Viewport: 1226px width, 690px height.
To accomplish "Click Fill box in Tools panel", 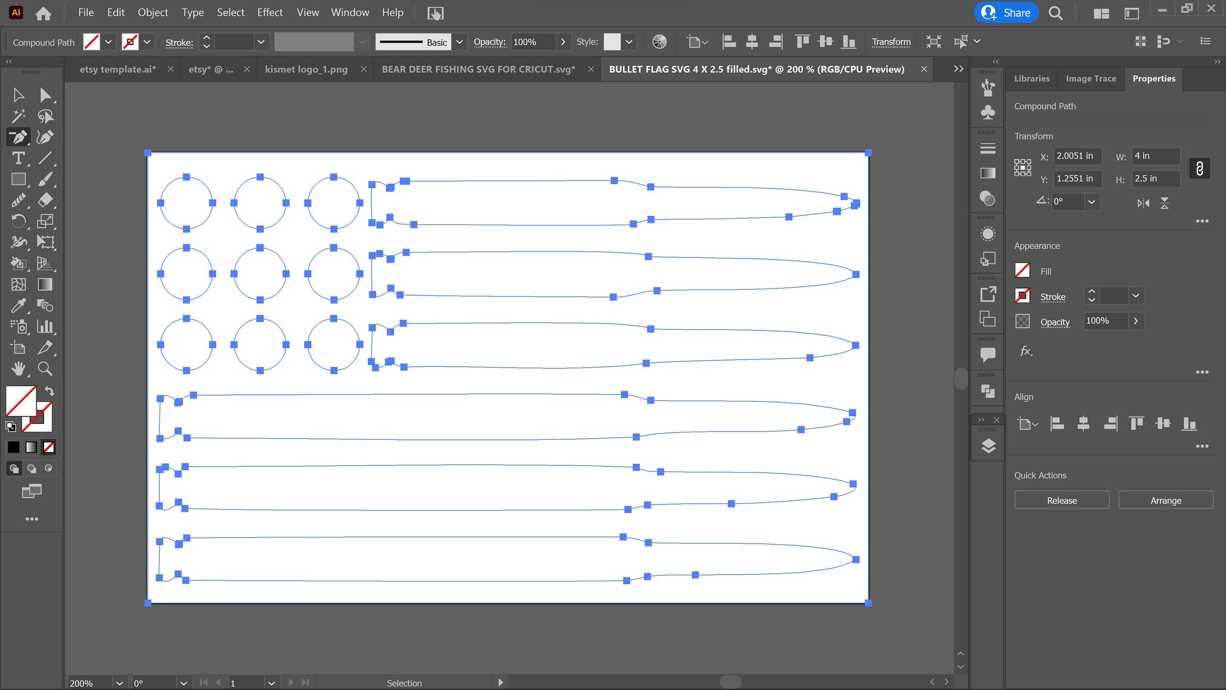I will click(x=20, y=401).
